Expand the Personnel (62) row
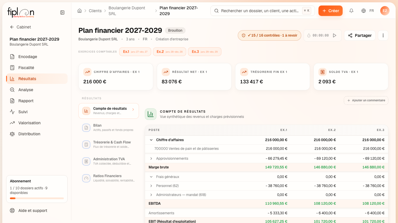398x223 pixels. (x=151, y=186)
